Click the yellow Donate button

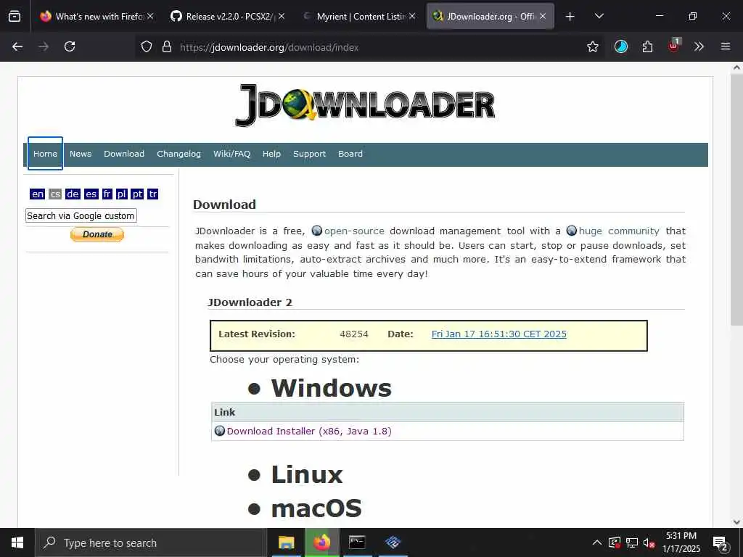(x=97, y=234)
